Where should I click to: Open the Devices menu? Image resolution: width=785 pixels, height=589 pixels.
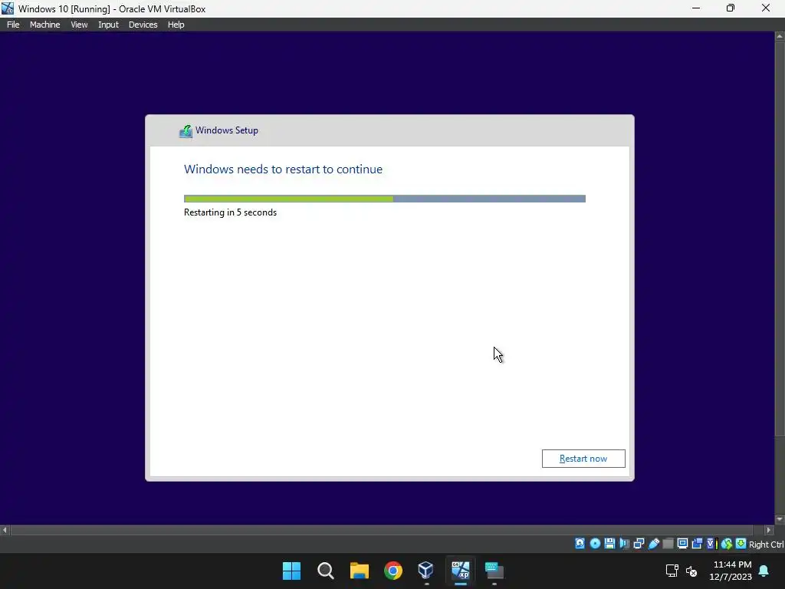pyautogui.click(x=143, y=25)
